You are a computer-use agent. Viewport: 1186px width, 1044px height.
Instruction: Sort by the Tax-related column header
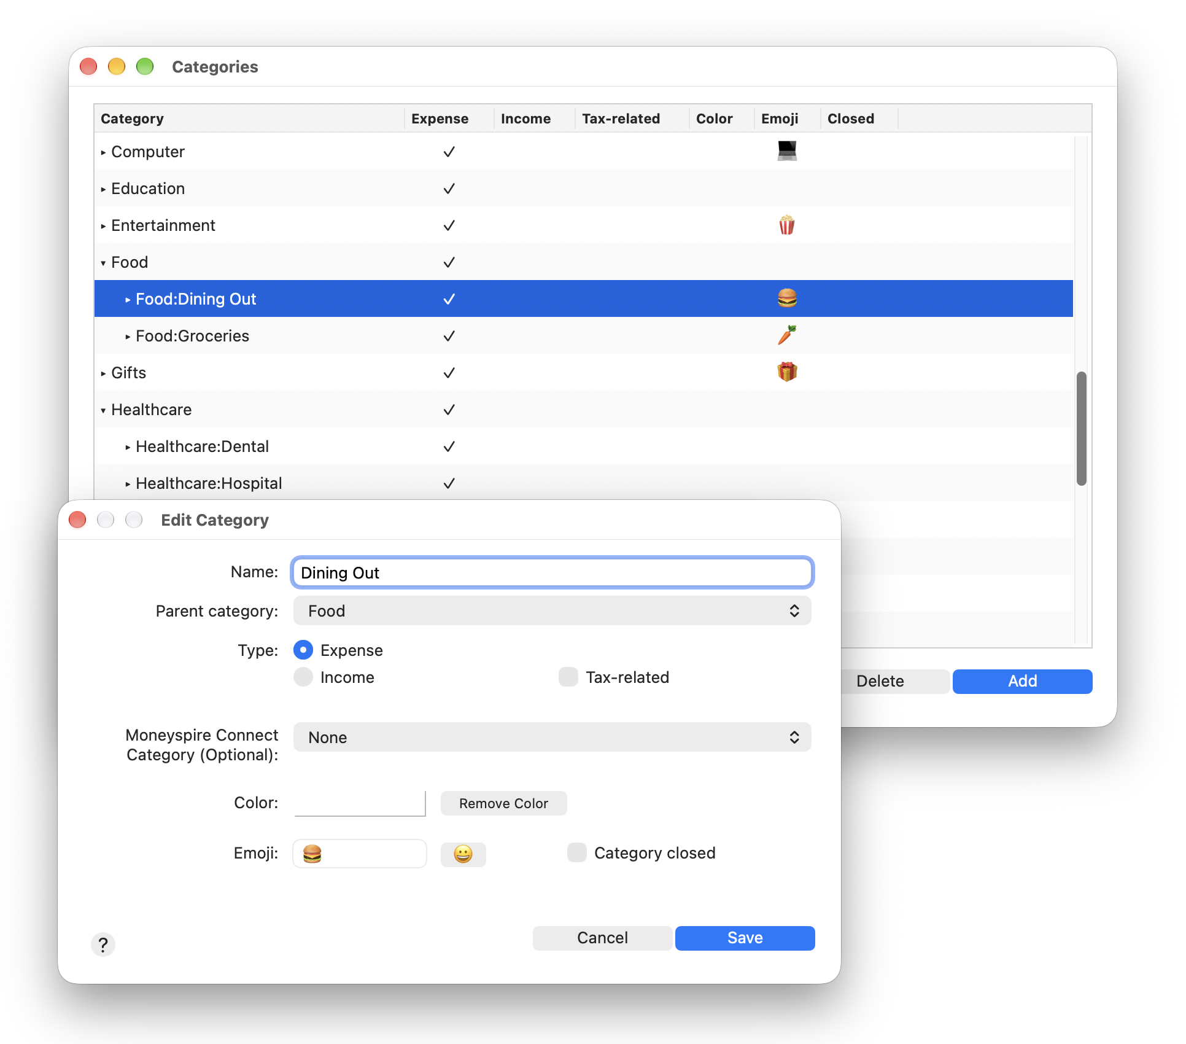click(x=632, y=119)
